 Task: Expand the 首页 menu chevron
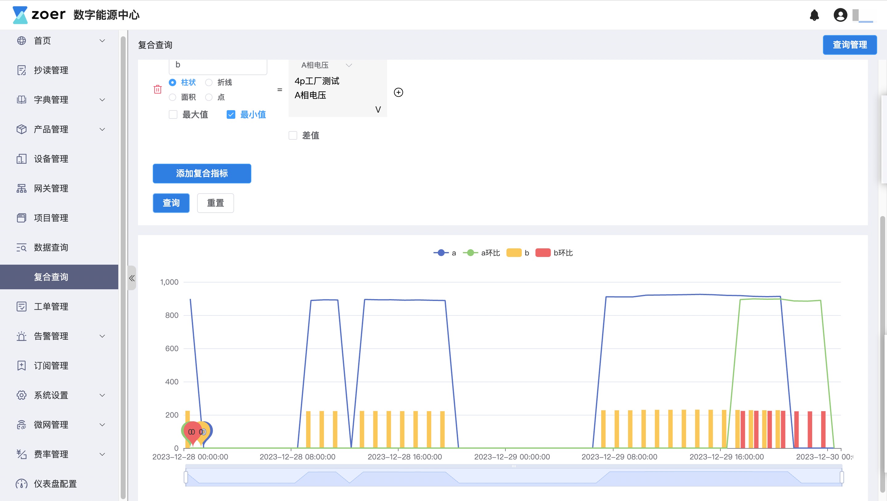coord(102,41)
